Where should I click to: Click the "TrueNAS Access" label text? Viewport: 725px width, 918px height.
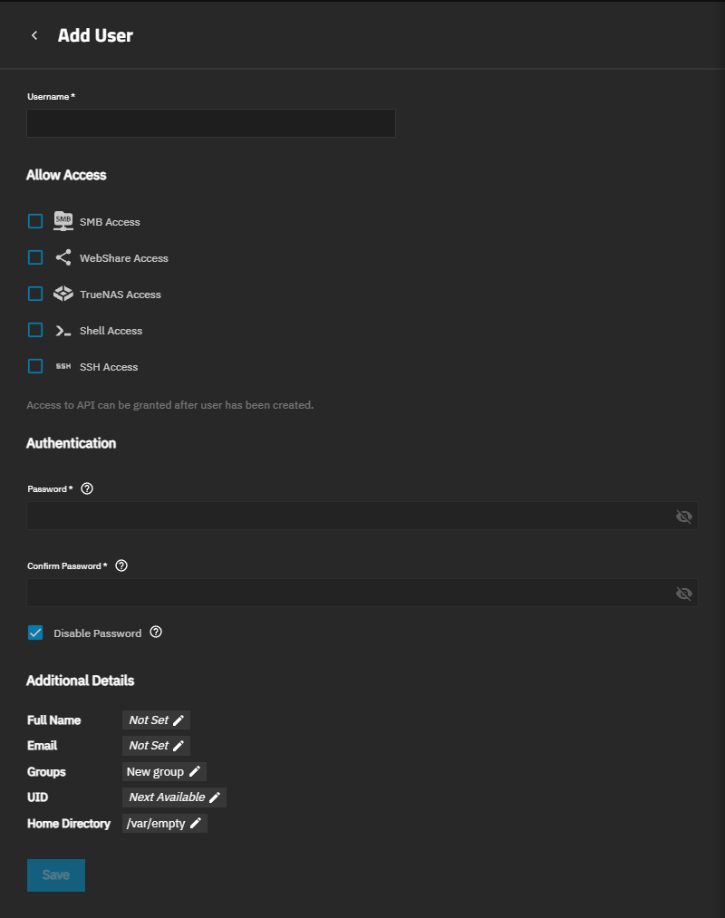(120, 295)
